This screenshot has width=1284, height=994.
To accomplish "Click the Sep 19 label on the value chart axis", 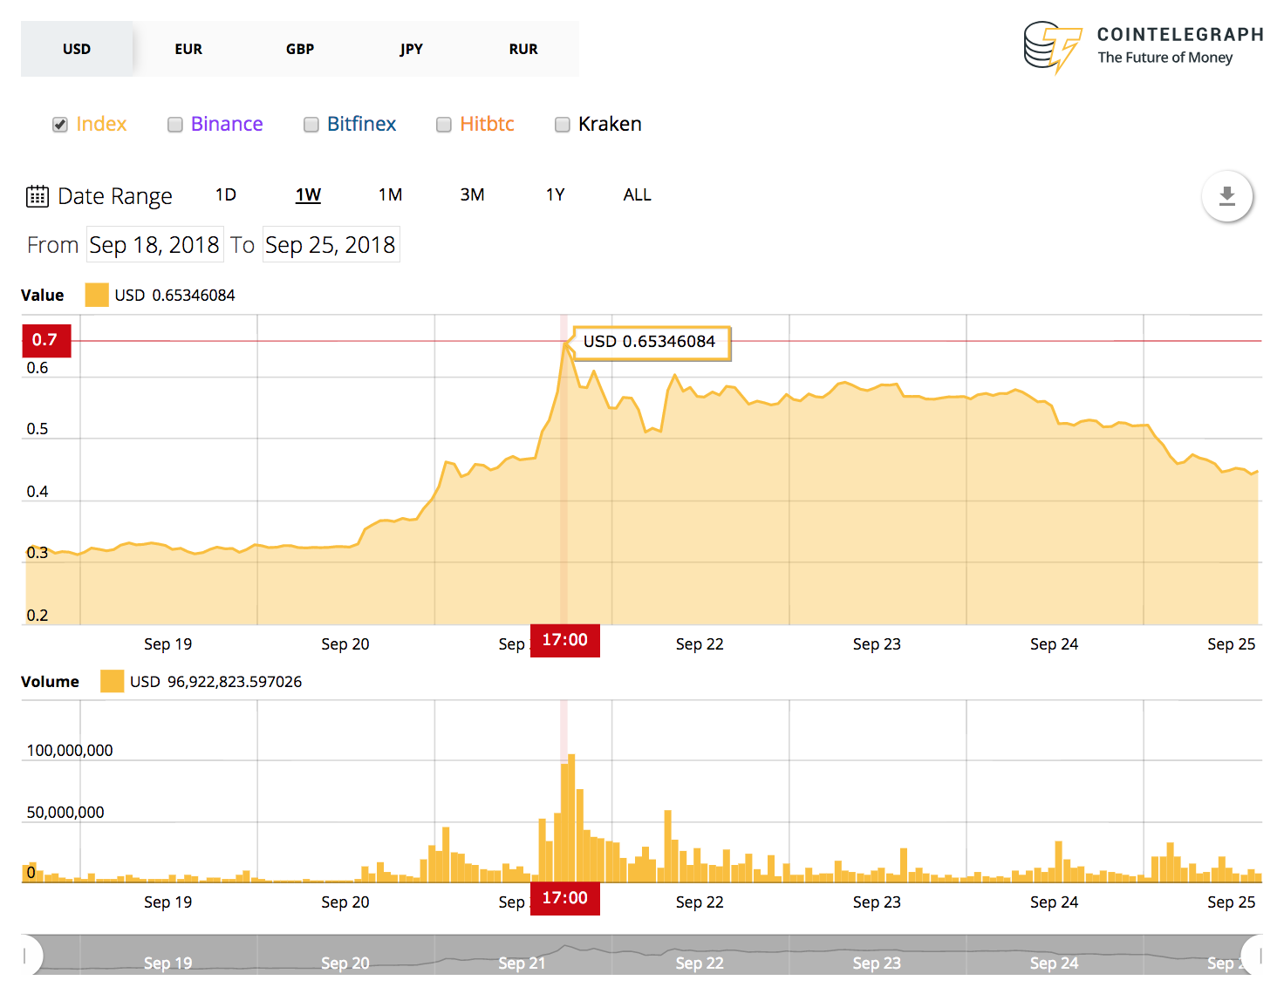I will (167, 644).
